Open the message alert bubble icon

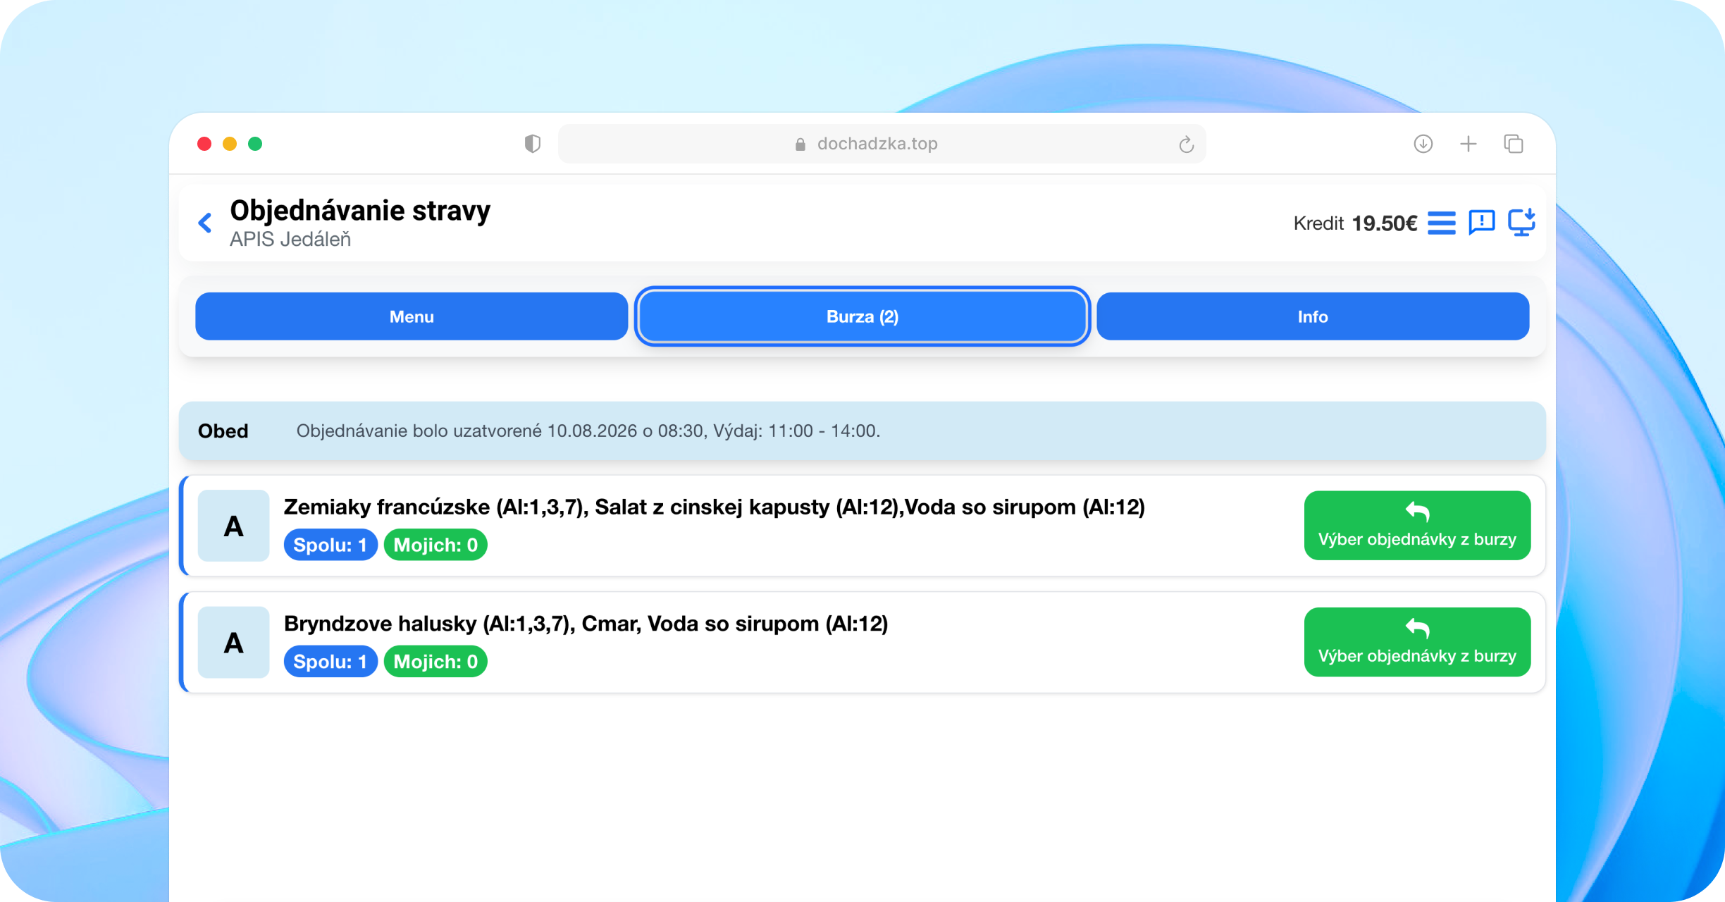coord(1482,223)
